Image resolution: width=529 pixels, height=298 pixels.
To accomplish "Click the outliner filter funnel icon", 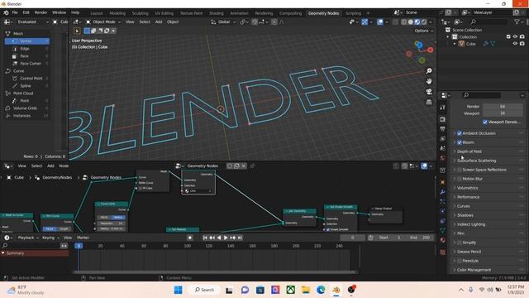I will [517, 22].
